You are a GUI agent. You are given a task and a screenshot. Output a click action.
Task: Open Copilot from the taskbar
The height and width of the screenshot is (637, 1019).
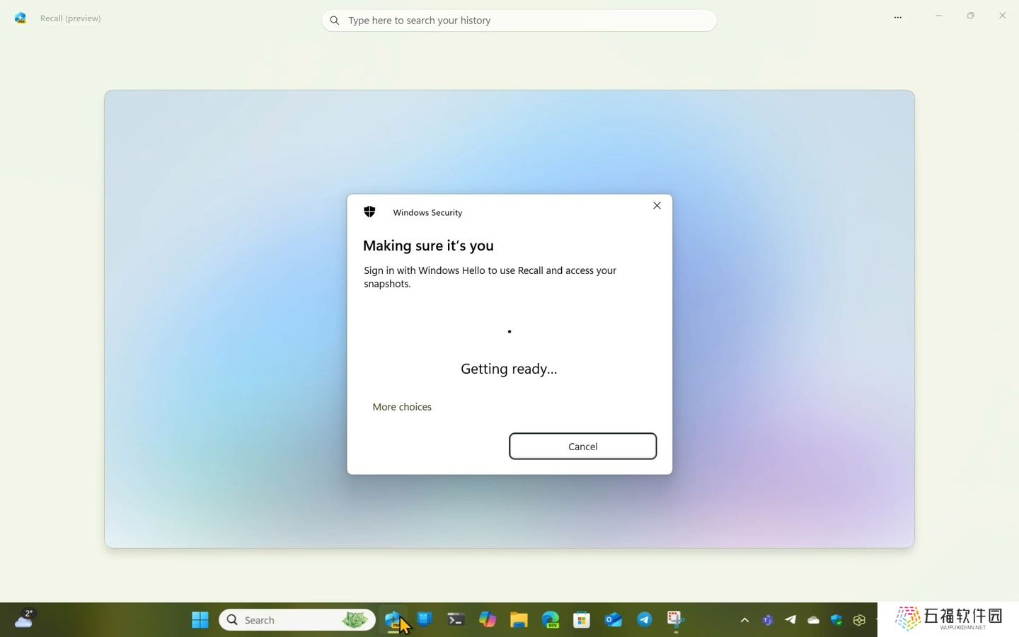click(x=488, y=620)
